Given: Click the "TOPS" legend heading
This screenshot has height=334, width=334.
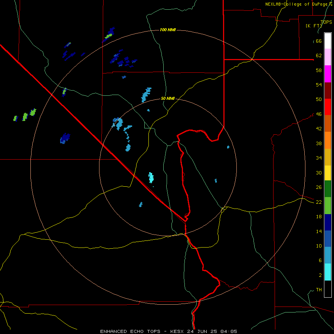Looking at the screenshot, I should point(326,22).
